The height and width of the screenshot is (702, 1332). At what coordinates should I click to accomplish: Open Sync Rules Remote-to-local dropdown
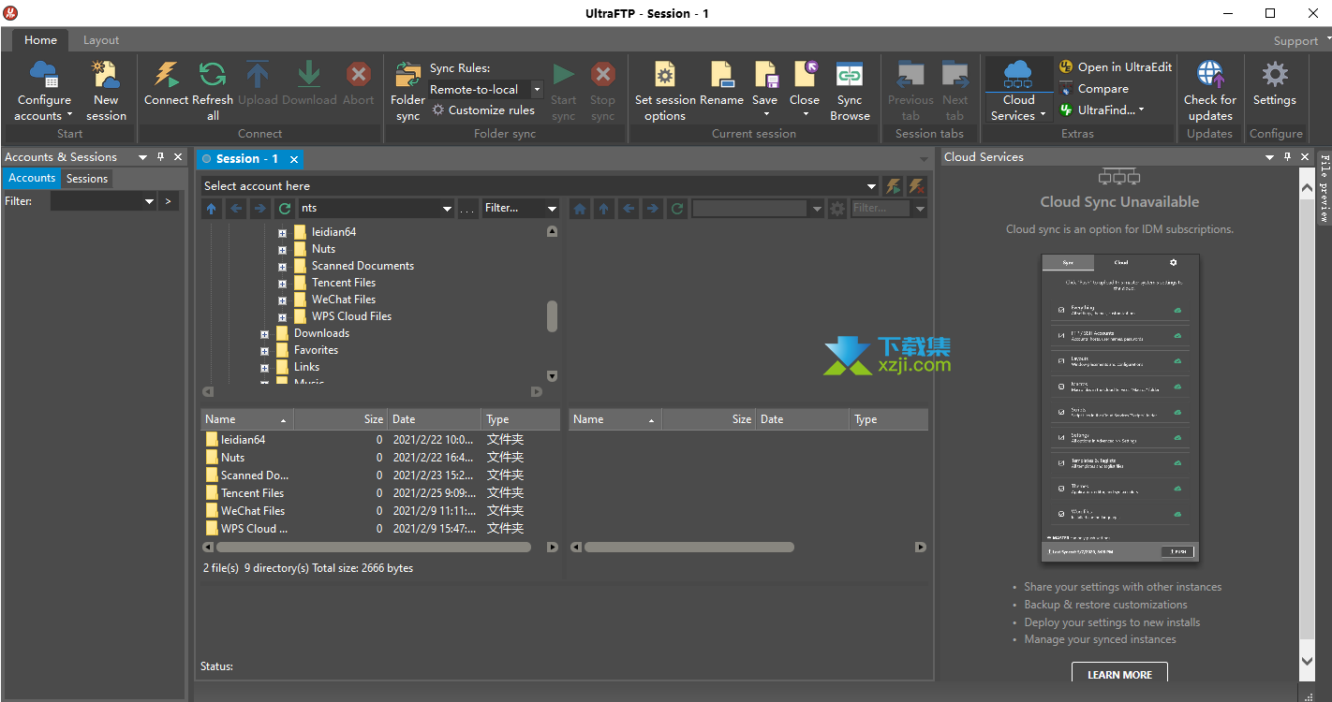(537, 89)
